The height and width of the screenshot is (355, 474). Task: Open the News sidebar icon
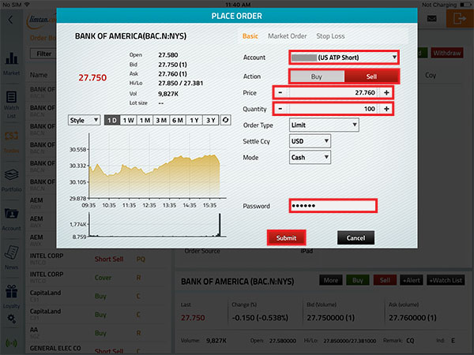pyautogui.click(x=12, y=252)
